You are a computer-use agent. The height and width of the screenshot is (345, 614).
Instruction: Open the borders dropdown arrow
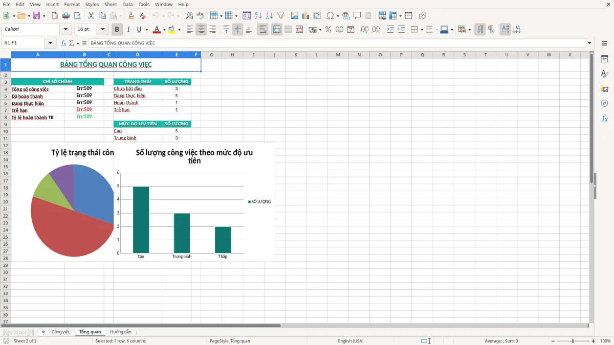(x=421, y=30)
